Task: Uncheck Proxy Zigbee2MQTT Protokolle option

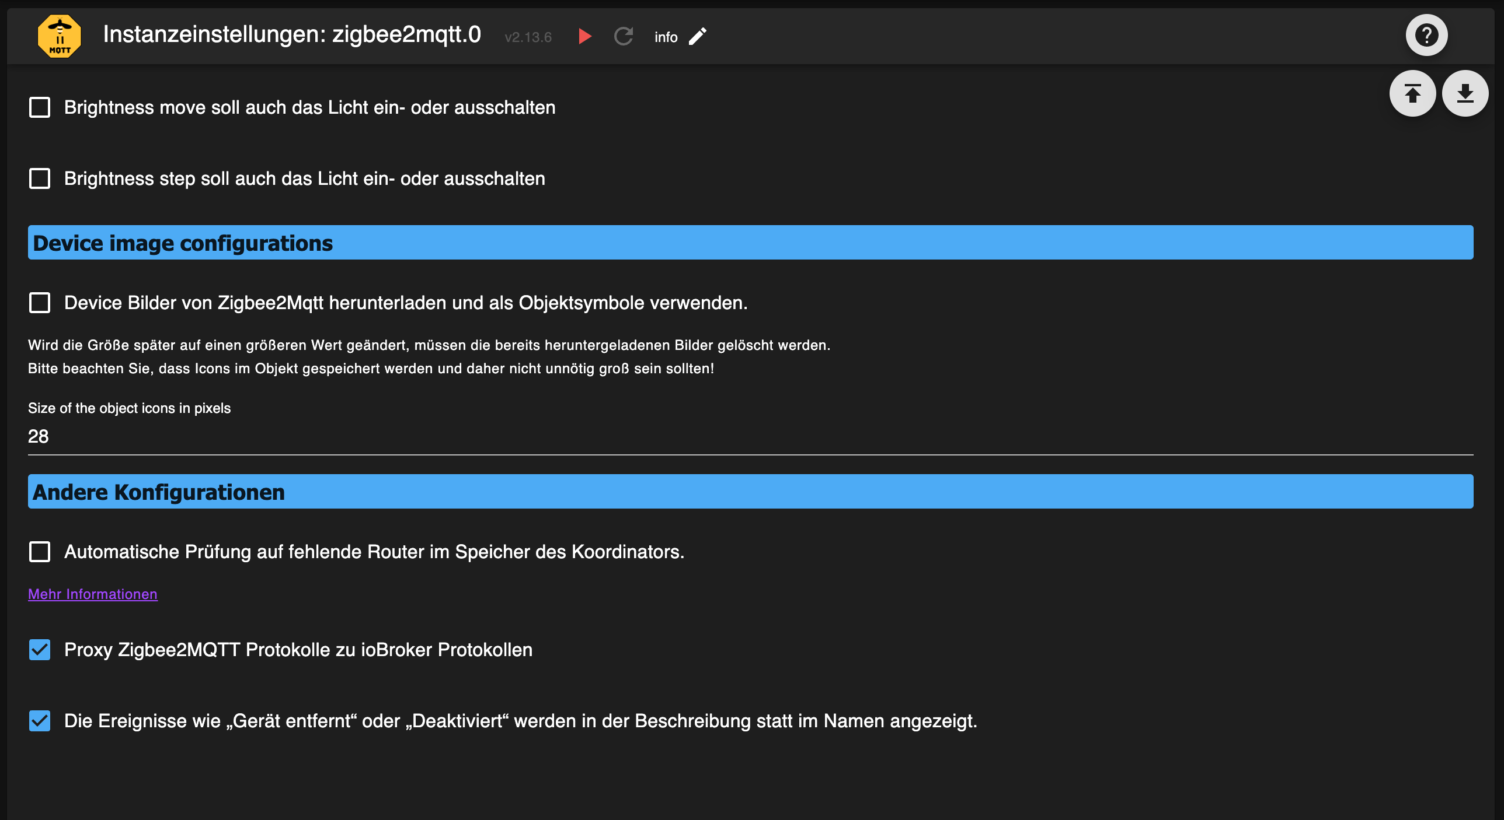Action: coord(40,650)
